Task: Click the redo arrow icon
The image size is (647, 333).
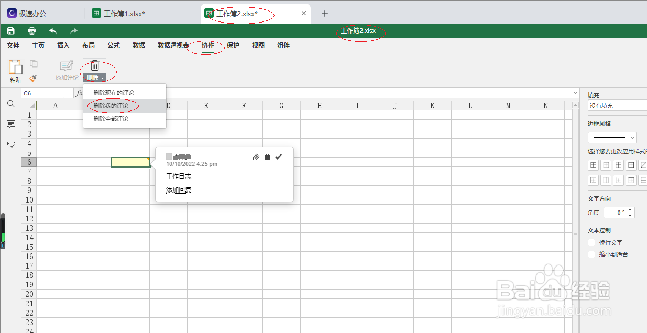Action: (72, 30)
